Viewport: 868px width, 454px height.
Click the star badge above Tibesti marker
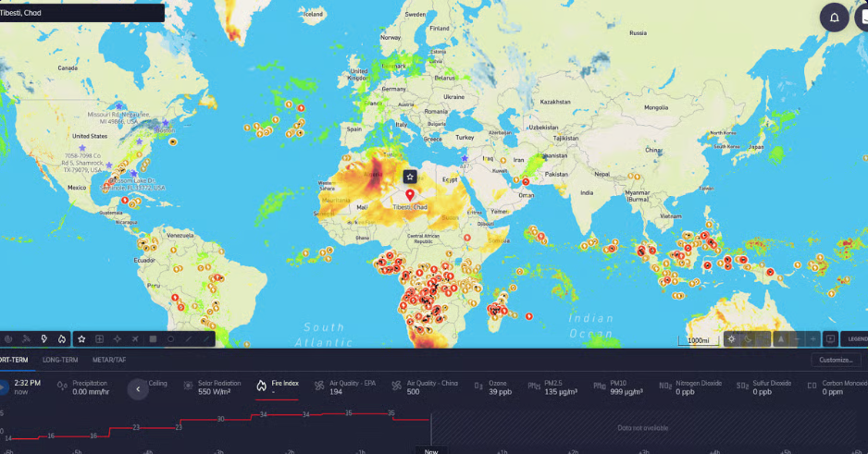(410, 176)
